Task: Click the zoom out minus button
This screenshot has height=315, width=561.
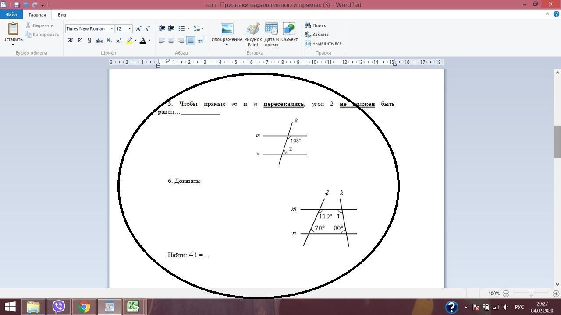Action: pyautogui.click(x=506, y=294)
